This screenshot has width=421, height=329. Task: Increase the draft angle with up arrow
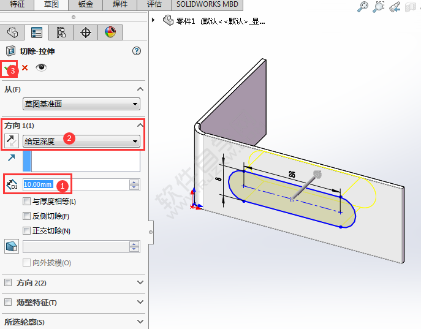coord(134,244)
